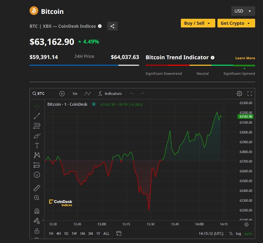Image resolution: width=263 pixels, height=243 pixels.
Task: Open the chart style selector
Action: tap(88, 94)
